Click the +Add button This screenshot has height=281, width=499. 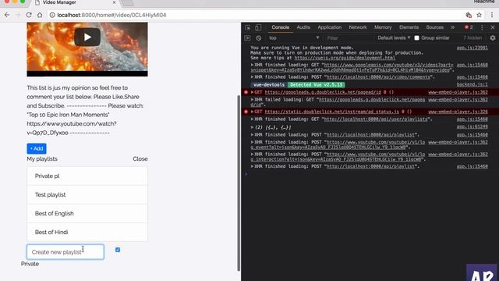tap(37, 148)
